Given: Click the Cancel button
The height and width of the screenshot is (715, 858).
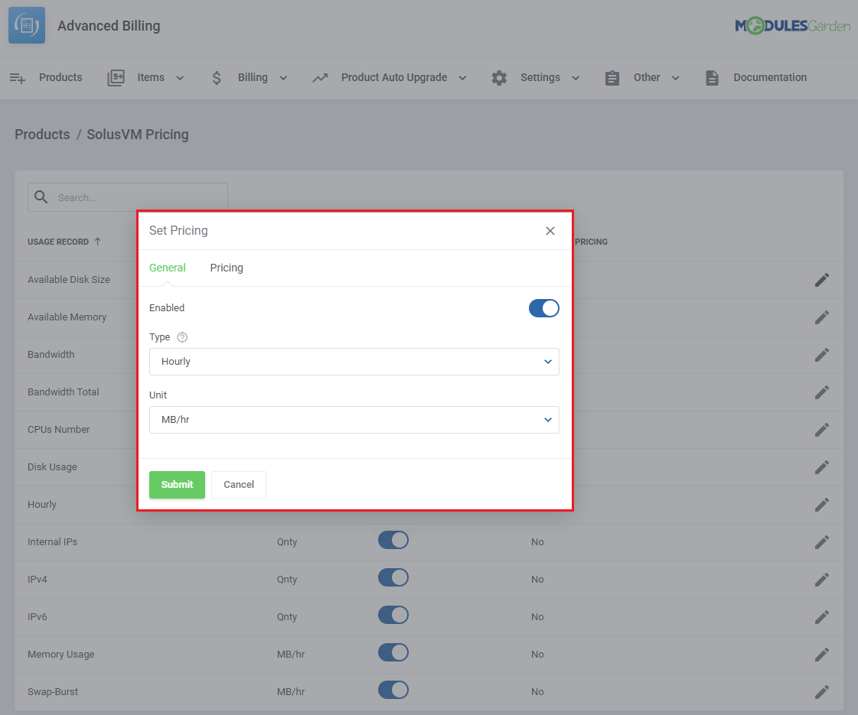Looking at the screenshot, I should (239, 485).
